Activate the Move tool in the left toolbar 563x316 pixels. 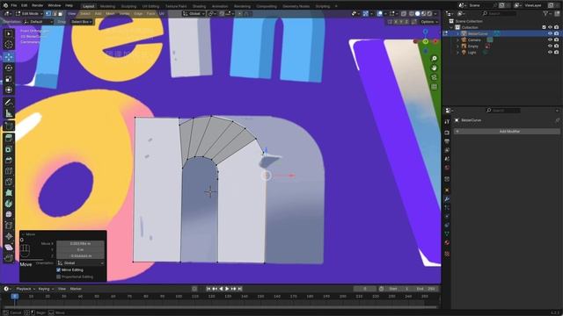[9, 56]
